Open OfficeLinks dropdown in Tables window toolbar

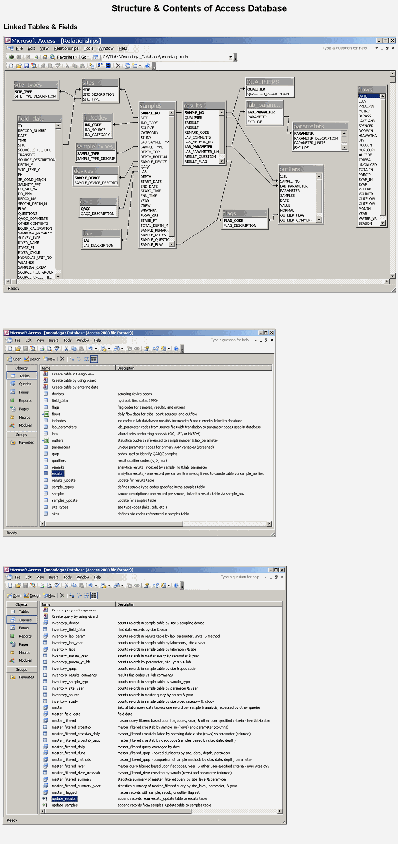109,348
